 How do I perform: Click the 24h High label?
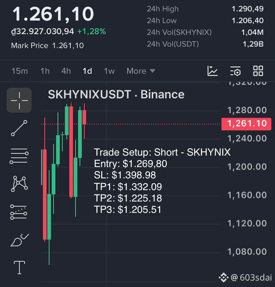(162, 9)
